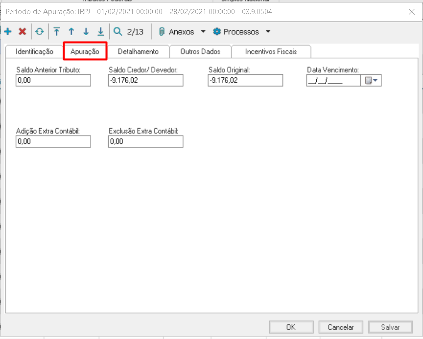Go to next record down arrow
This screenshot has height=339, width=423.
pyautogui.click(x=86, y=31)
